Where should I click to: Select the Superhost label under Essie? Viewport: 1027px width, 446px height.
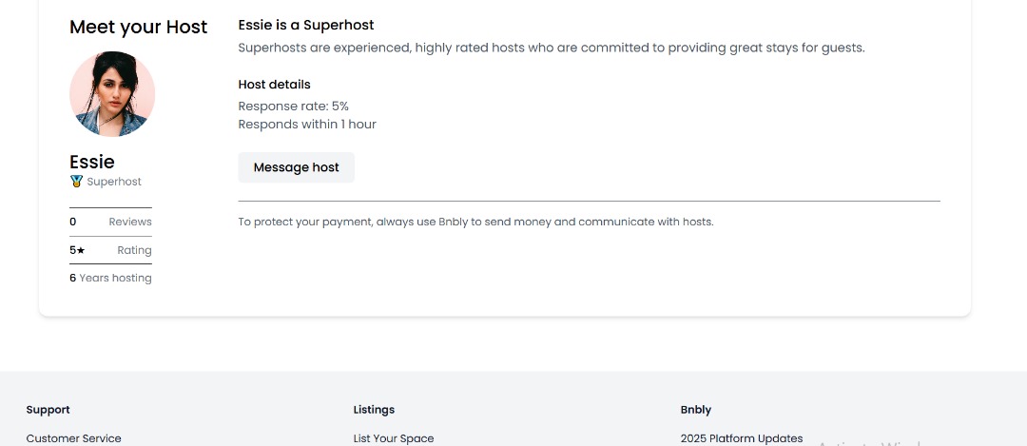click(x=114, y=182)
